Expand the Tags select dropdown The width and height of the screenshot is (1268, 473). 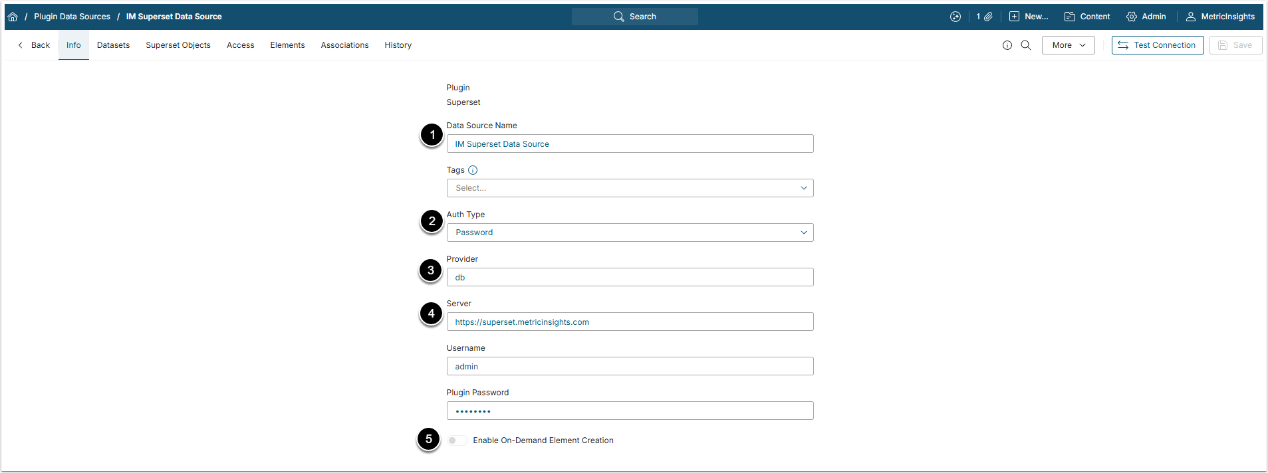[x=629, y=188]
